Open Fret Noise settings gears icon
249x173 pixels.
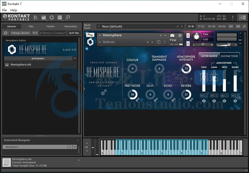(x=138, y=100)
